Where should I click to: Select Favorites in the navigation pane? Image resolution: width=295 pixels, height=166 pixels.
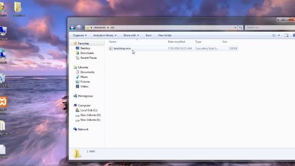[83, 43]
